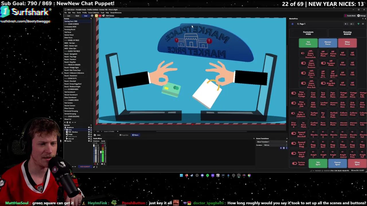Click the plus icon beside the User tab
This screenshot has width=367, height=206.
click(x=92, y=16)
